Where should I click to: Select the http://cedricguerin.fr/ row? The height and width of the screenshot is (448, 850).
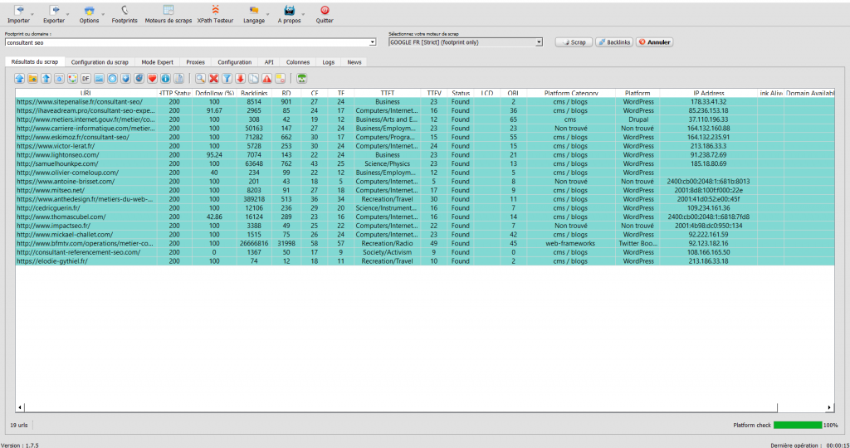425,208
